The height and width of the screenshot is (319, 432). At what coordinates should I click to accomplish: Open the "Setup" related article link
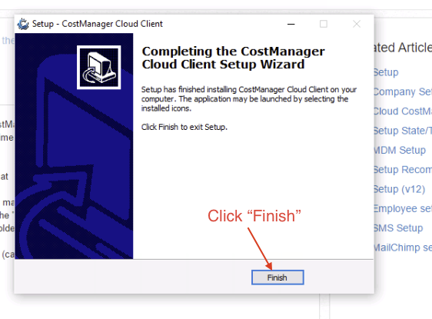pos(386,72)
